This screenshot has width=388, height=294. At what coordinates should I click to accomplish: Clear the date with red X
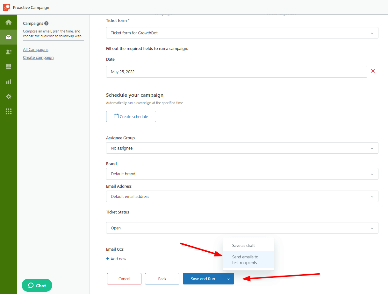[373, 71]
